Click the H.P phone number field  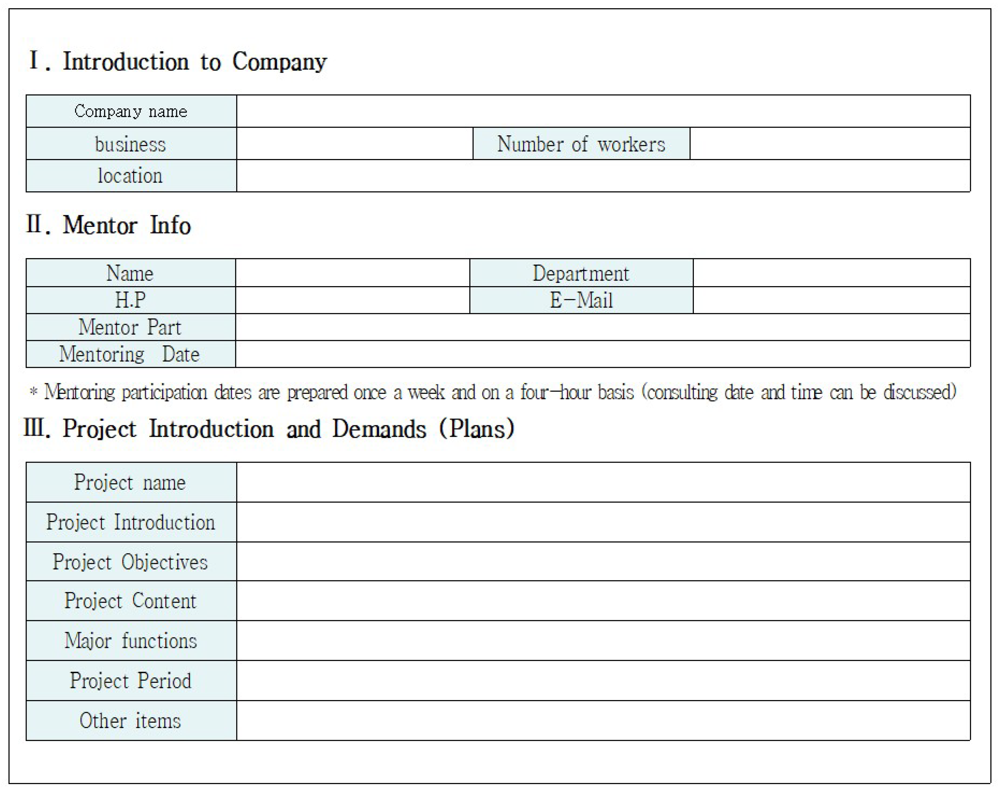[x=353, y=300]
